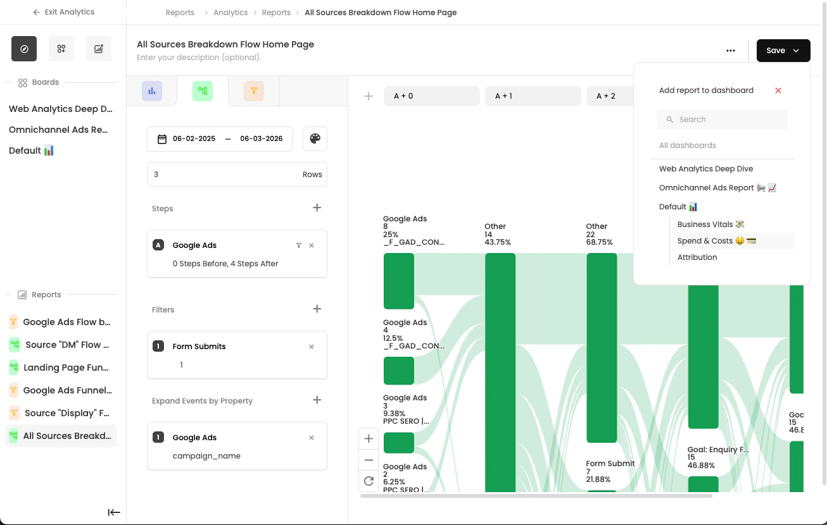Open Default board in sidebar

tap(31, 151)
